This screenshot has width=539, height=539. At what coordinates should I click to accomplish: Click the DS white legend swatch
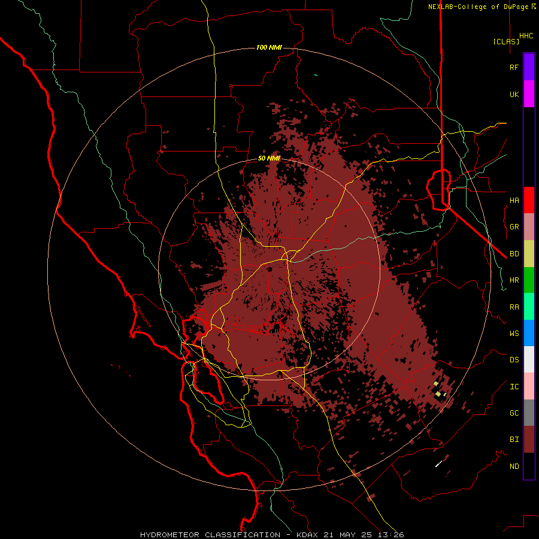[529, 359]
